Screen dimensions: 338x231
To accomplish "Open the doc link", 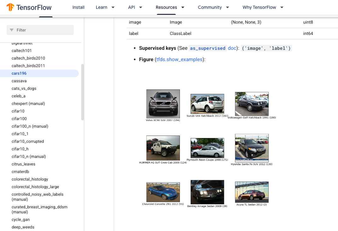I will click(232, 48).
